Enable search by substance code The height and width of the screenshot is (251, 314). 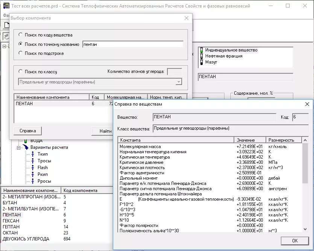click(x=21, y=35)
